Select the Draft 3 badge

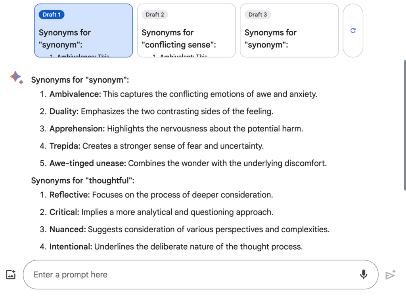pos(257,14)
